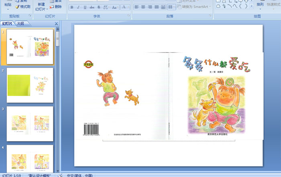The image size is (281, 177).
Task: Click thumbnail pane scroll-down arrow
Action: pos(58,171)
